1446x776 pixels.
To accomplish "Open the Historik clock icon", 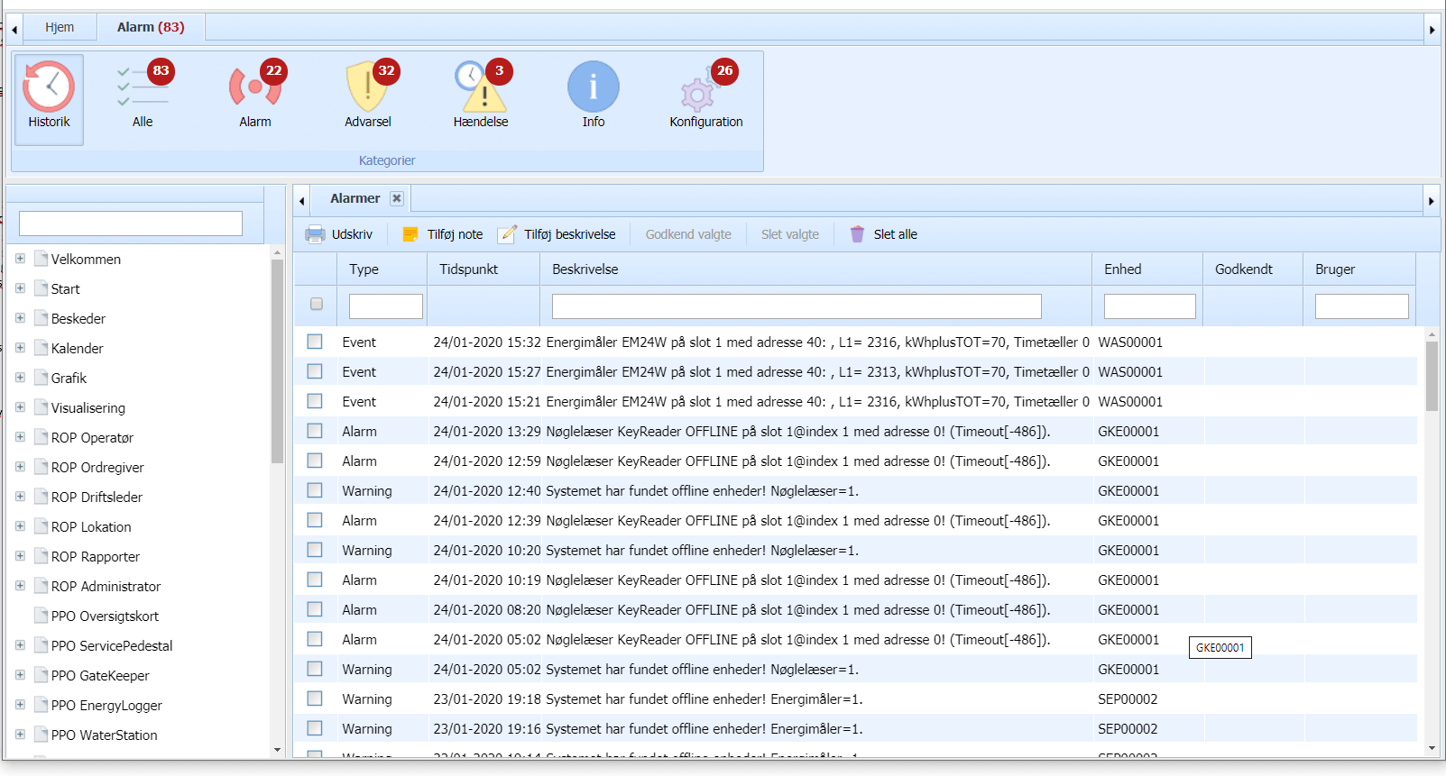I will [x=49, y=87].
